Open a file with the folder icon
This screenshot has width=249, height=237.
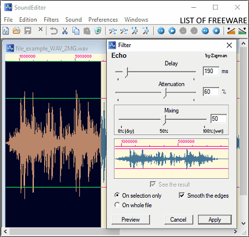tap(17, 30)
